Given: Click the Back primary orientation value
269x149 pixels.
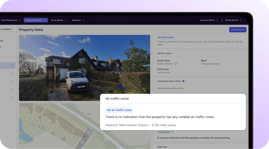Looking at the screenshot, I should pos(204,61).
